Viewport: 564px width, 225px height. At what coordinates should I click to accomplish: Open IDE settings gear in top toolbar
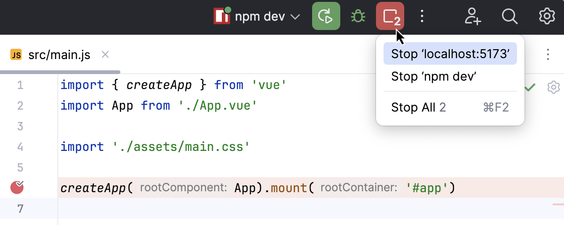pyautogui.click(x=547, y=17)
